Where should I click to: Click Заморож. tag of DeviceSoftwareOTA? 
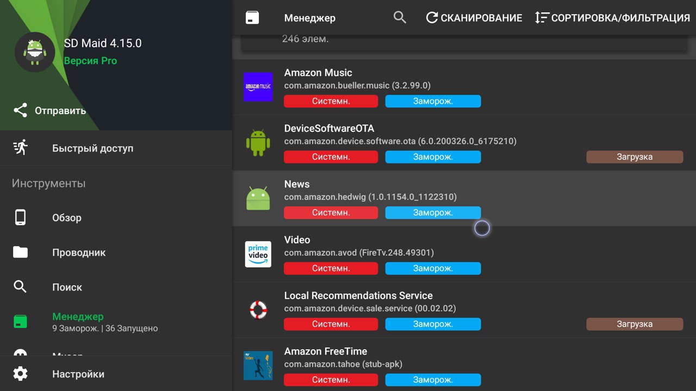click(433, 157)
